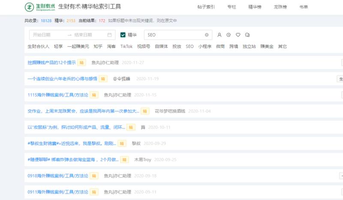Open the 龙珠榜 nav item

point(280,7)
